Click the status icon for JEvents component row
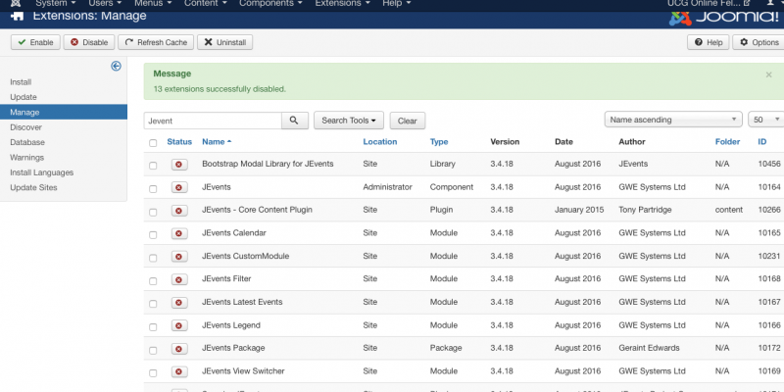 pos(179,187)
